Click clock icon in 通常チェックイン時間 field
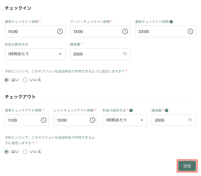Screen dimensions: 201x176 click(60, 31)
